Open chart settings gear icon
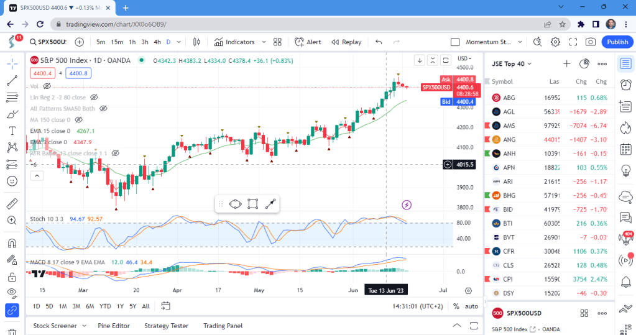This screenshot has height=335, width=636. 555,42
